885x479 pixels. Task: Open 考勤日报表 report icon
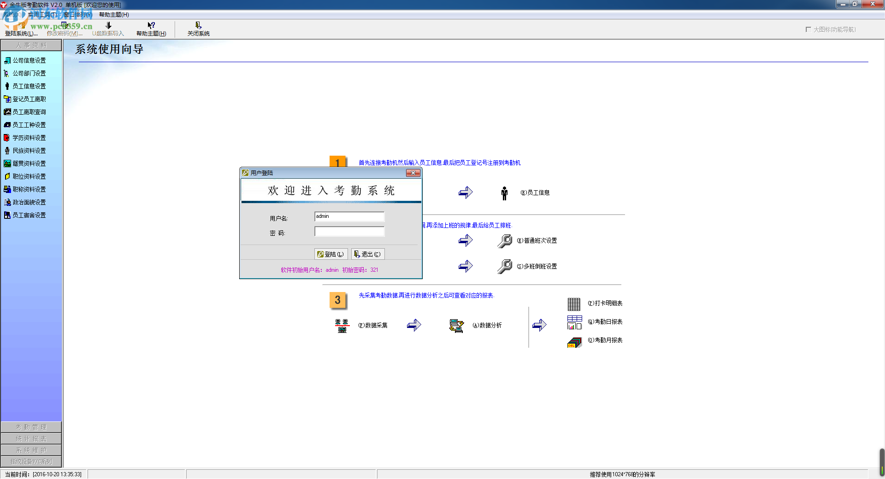click(574, 322)
